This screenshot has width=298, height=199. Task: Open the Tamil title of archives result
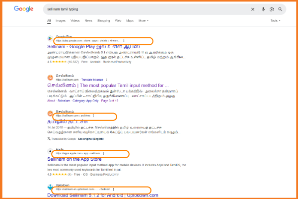pyautogui.click(x=68, y=121)
